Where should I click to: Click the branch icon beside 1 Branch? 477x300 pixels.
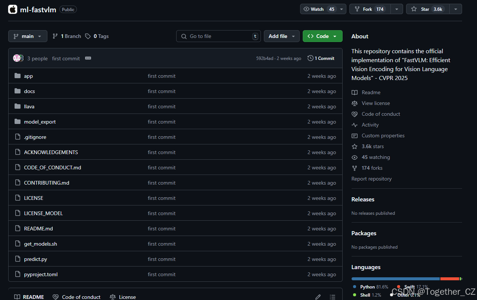(x=55, y=36)
